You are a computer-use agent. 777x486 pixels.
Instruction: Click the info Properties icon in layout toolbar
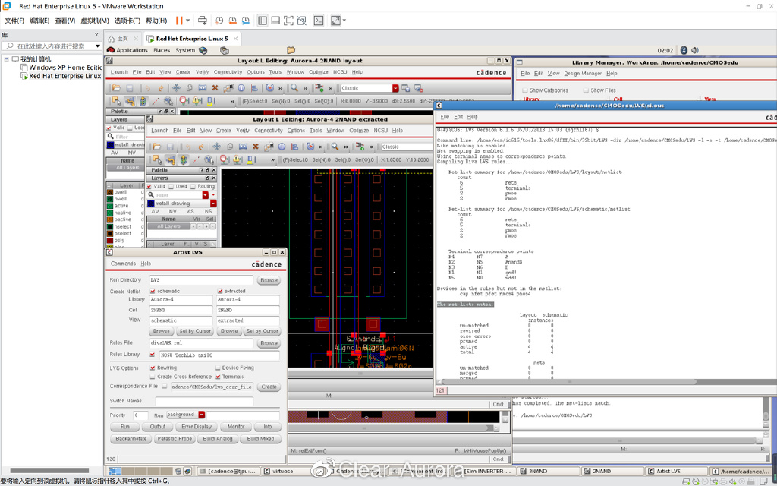click(241, 88)
